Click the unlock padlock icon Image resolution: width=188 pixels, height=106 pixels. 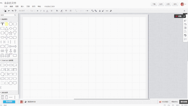(x=103, y=11)
